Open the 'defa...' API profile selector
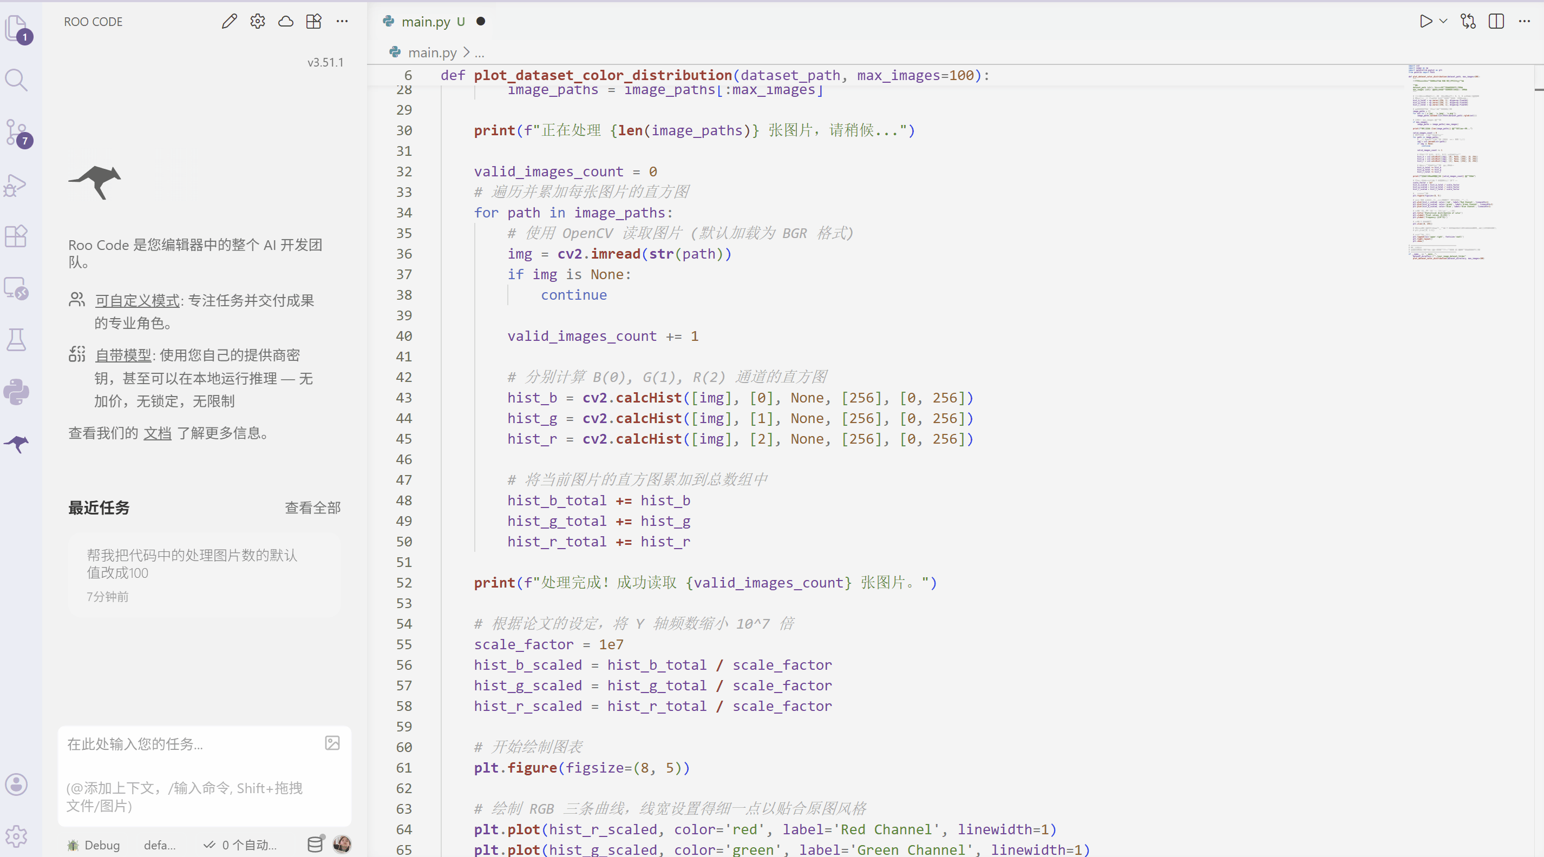This screenshot has width=1544, height=857. [159, 845]
